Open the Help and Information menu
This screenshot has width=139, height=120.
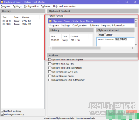tap(64, 6)
